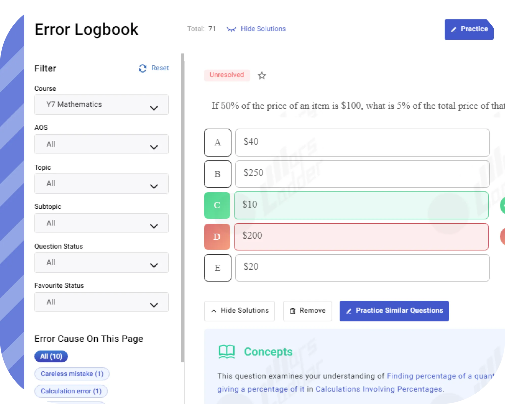The image size is (505, 404).
Task: Click the Reset refresh icon in Filter
Action: coord(143,68)
